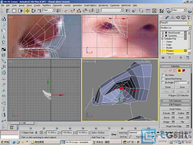Screen dimensions: 193x145
Task: Click the Grow button
Action: [182, 87]
